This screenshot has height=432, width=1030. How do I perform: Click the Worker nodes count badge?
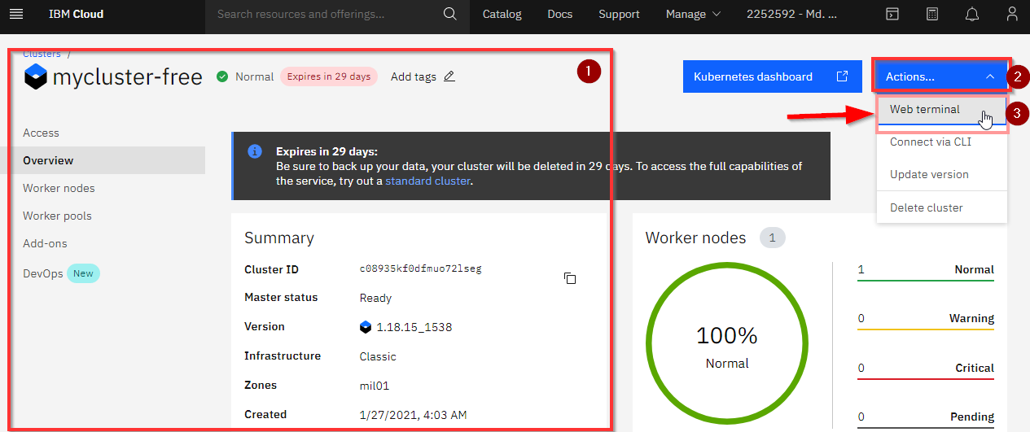point(772,238)
